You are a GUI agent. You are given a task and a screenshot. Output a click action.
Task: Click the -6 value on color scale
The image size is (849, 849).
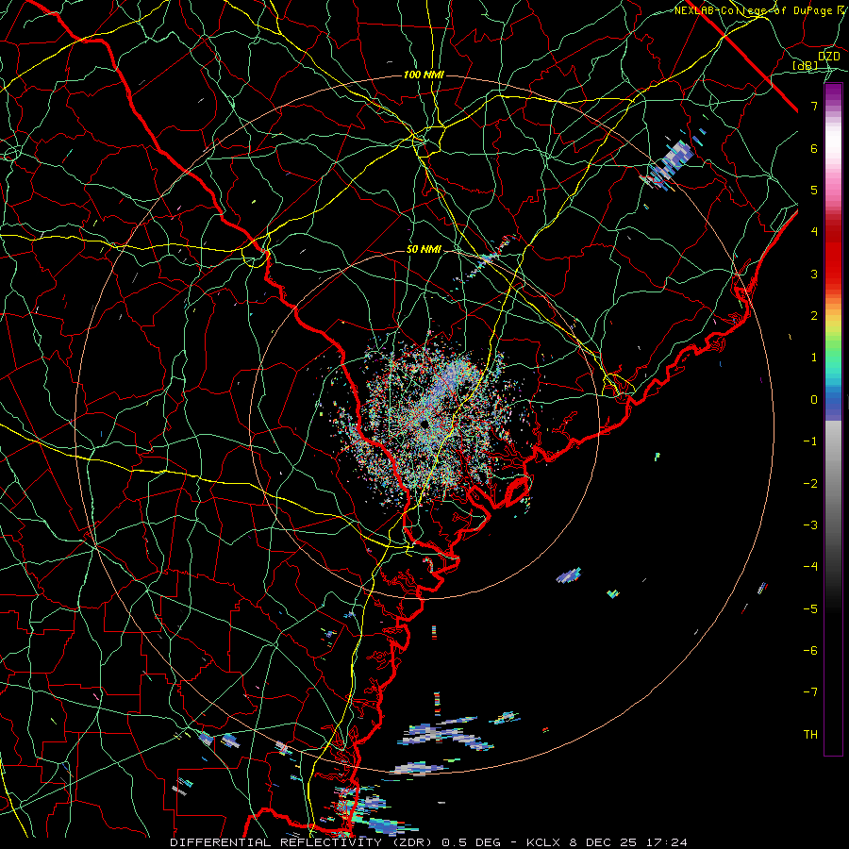(x=810, y=651)
